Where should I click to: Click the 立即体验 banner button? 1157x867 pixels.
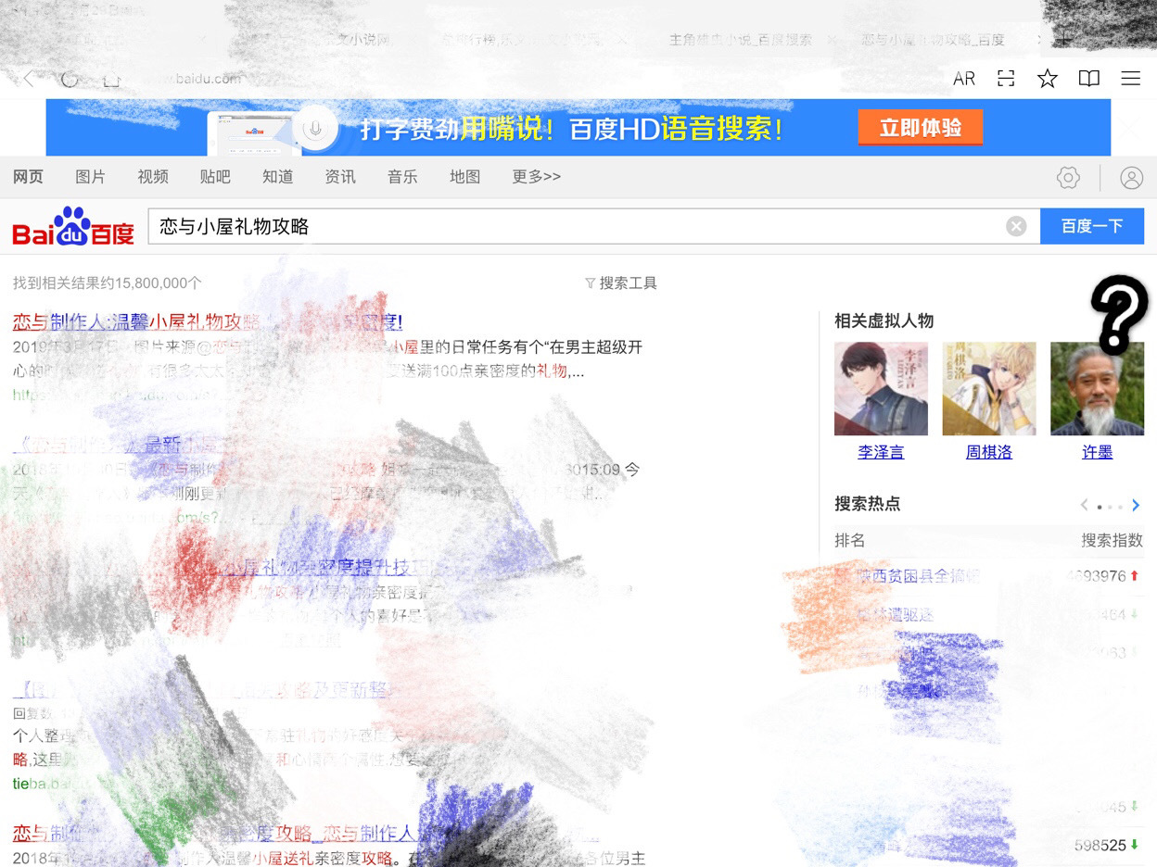click(920, 128)
